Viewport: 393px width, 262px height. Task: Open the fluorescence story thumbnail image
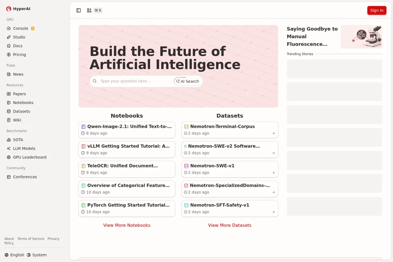(361, 37)
